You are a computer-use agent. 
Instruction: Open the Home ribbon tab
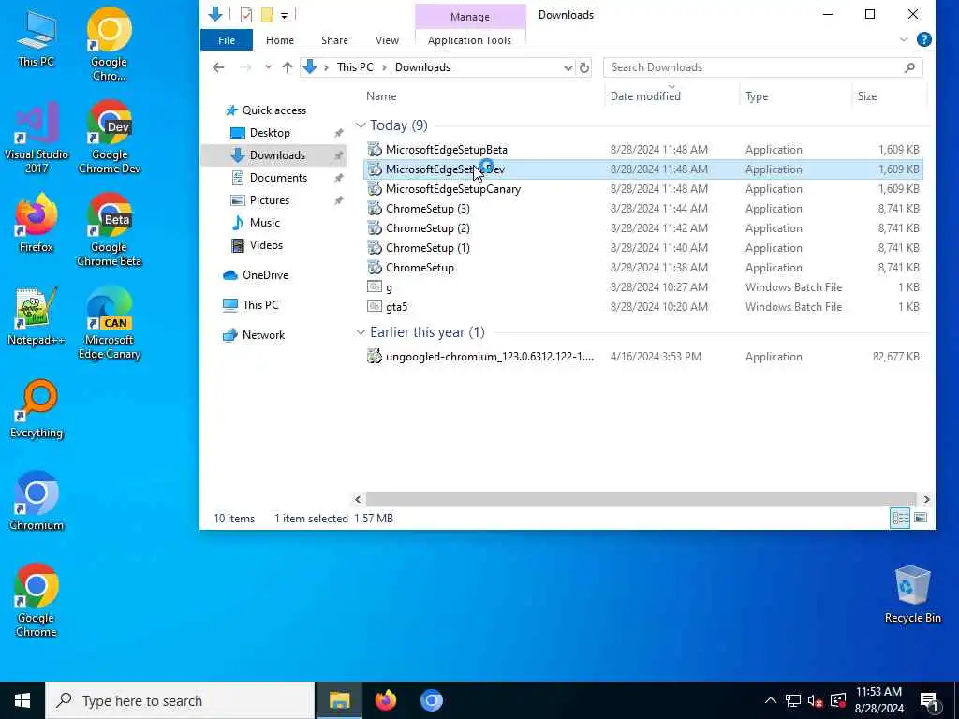[x=280, y=40]
